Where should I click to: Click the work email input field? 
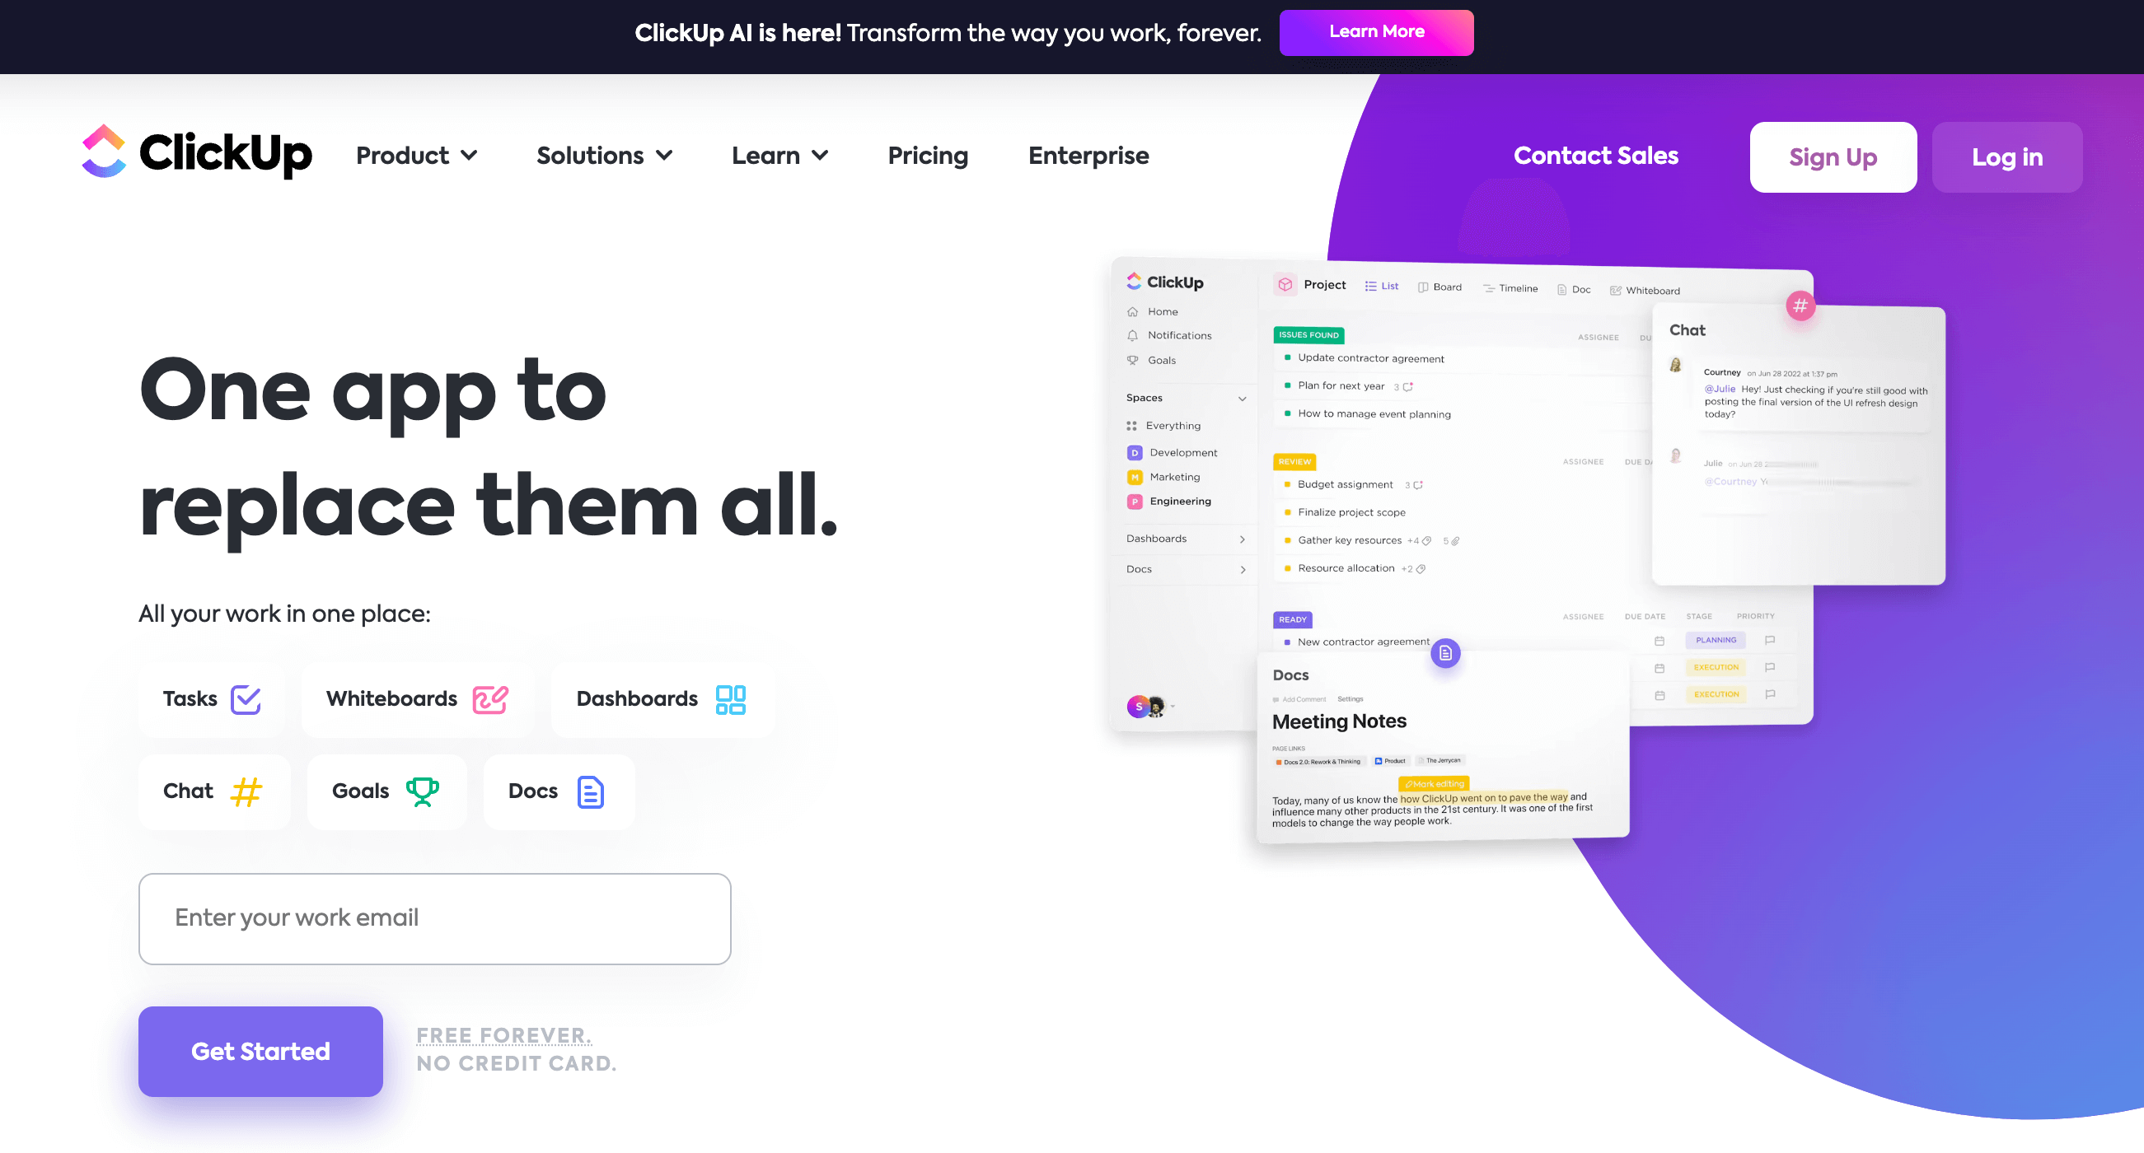tap(434, 917)
